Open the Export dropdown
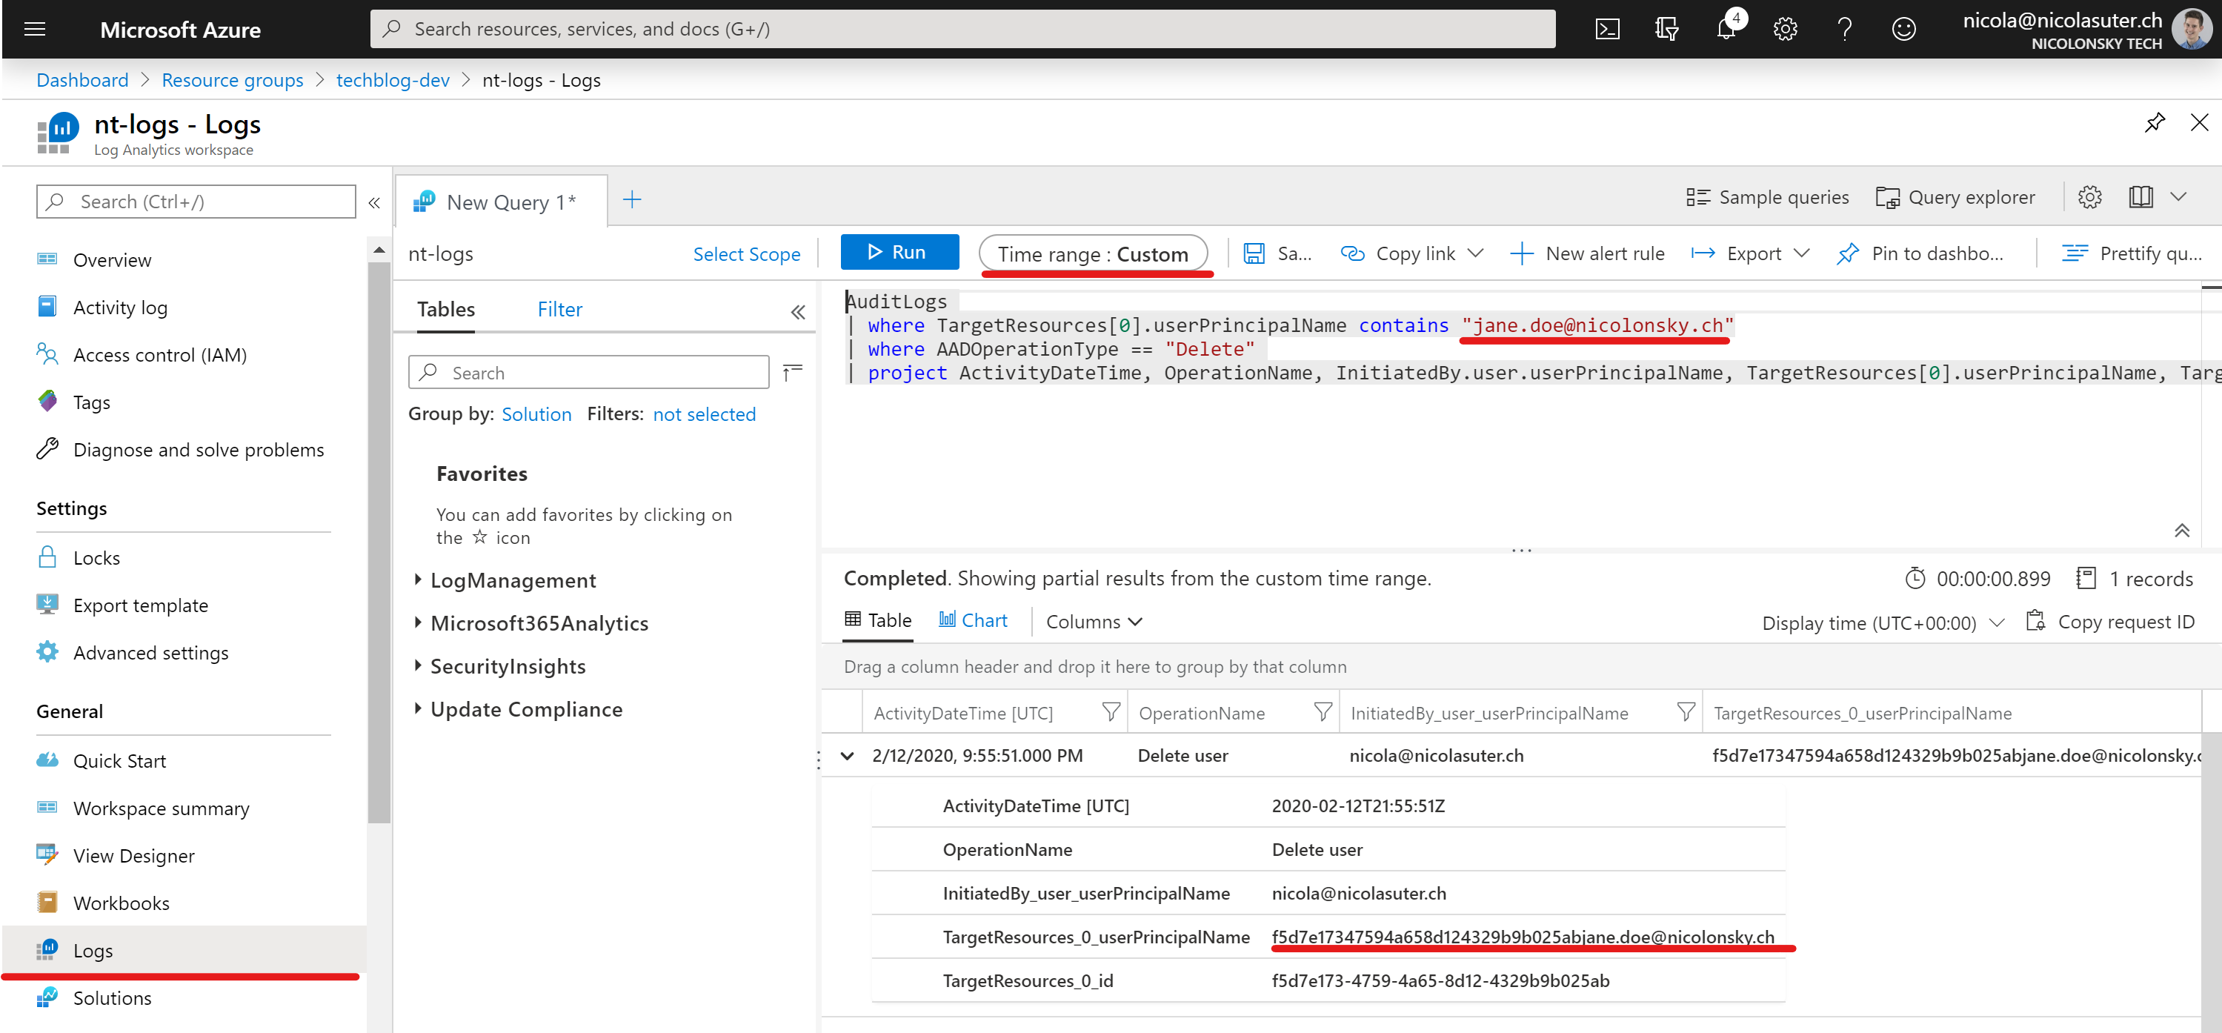Image resolution: width=2222 pixels, height=1033 pixels. (1749, 253)
